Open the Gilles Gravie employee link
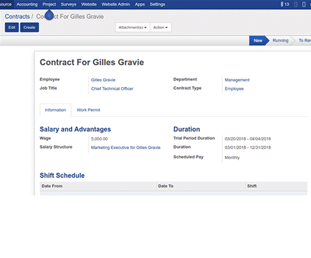 pos(103,80)
